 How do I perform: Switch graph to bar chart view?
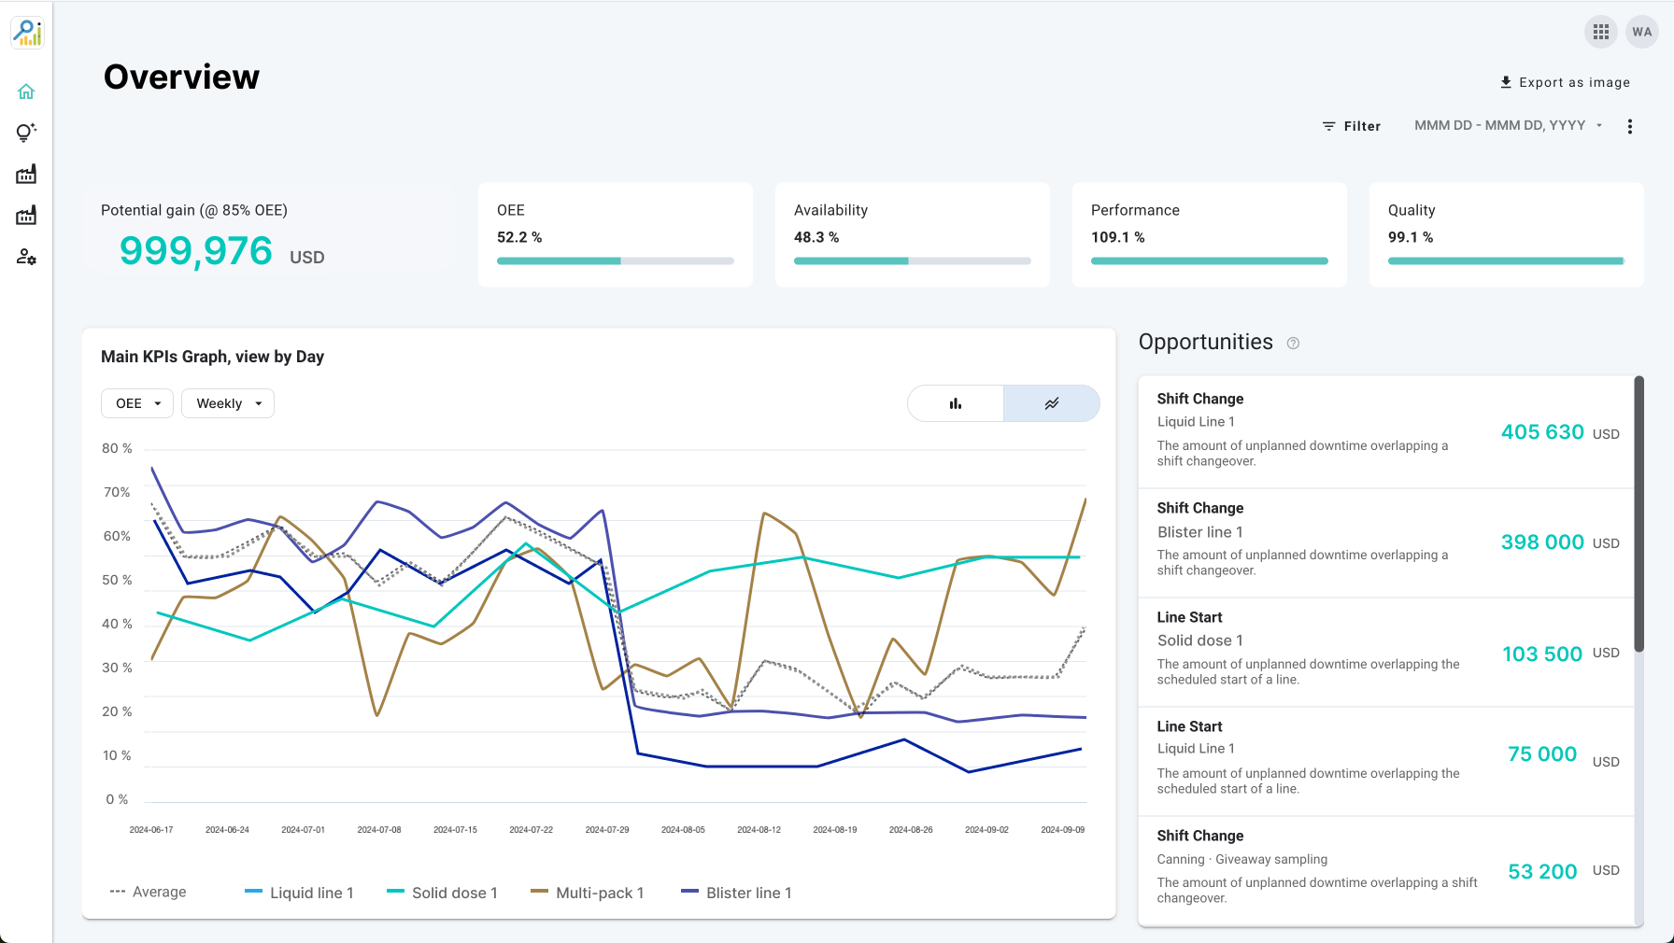956,403
